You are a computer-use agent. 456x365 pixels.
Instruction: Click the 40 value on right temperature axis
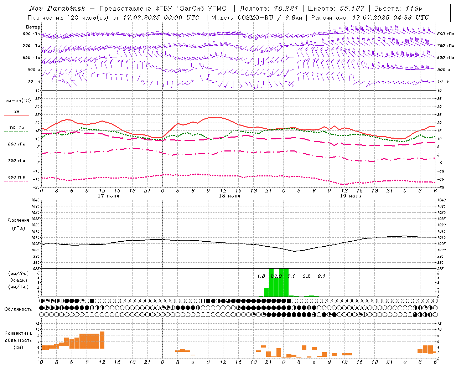tap(439, 91)
